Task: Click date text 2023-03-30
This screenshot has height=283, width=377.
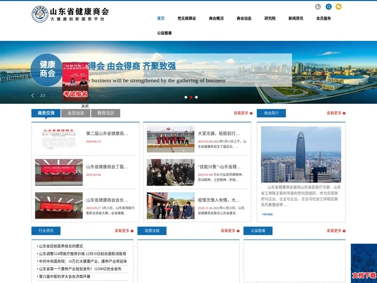Action: pyautogui.click(x=94, y=175)
